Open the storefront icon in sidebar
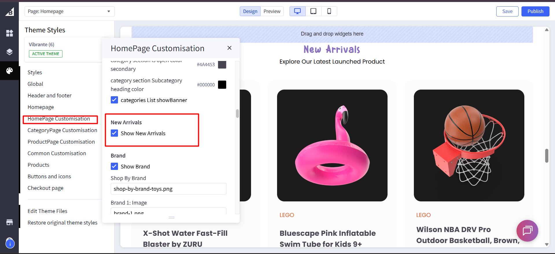This screenshot has width=555, height=254. 10,222
